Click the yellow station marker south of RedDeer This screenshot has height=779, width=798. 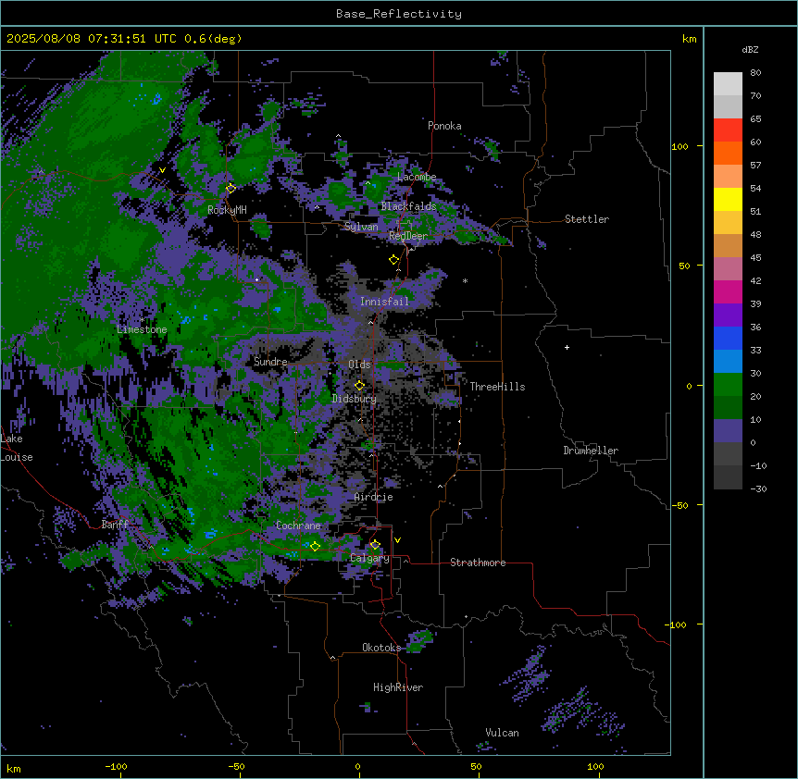pyautogui.click(x=393, y=260)
